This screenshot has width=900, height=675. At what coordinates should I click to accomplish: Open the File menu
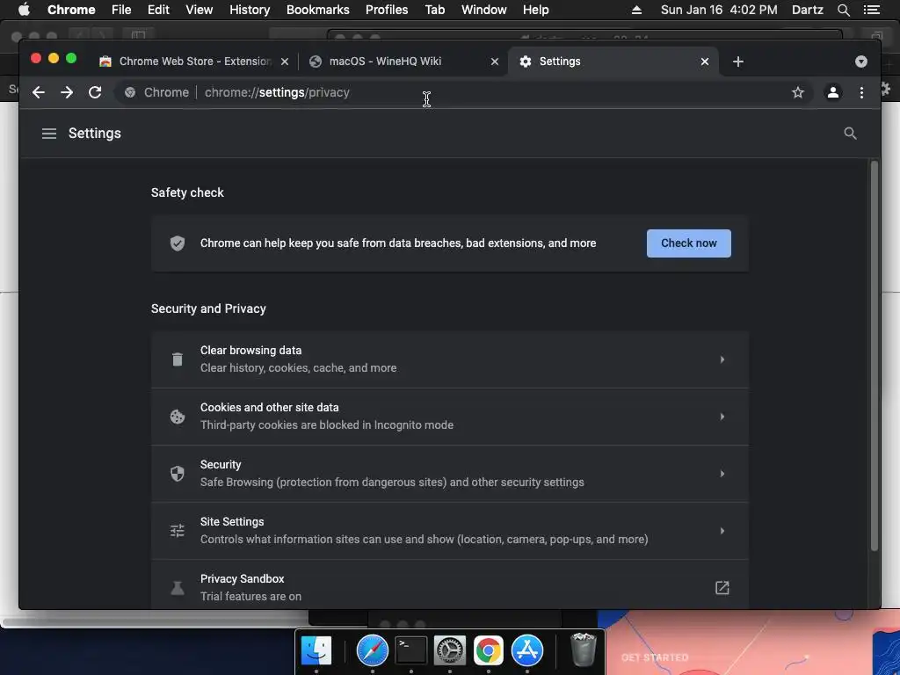pyautogui.click(x=121, y=10)
